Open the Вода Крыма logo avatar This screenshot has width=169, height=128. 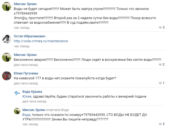click(x=17, y=93)
